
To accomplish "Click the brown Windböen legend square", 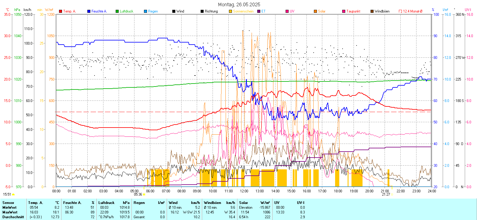I will (372, 11).
